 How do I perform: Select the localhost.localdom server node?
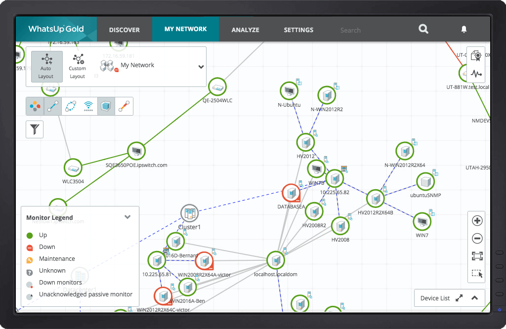[276, 260]
